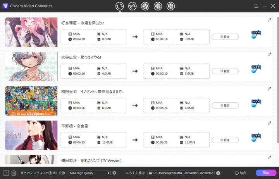The width and height of the screenshot is (279, 179).
Task: Select title text 水谷広実 - 勝つまでやる!
Action: pos(81,57)
